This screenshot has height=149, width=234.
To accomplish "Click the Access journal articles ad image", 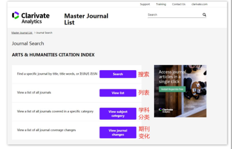I will (180, 91).
